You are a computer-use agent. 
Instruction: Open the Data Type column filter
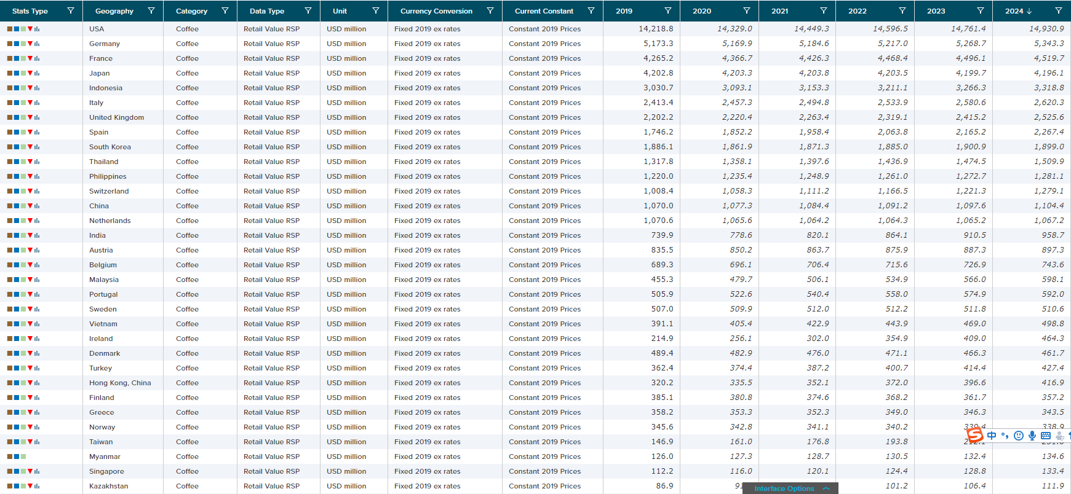308,11
